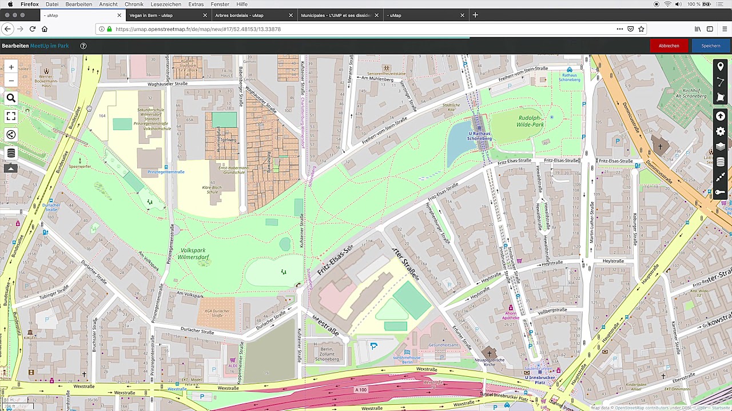This screenshot has width=732, height=411.
Task: Open the map search magnifier
Action: [11, 98]
